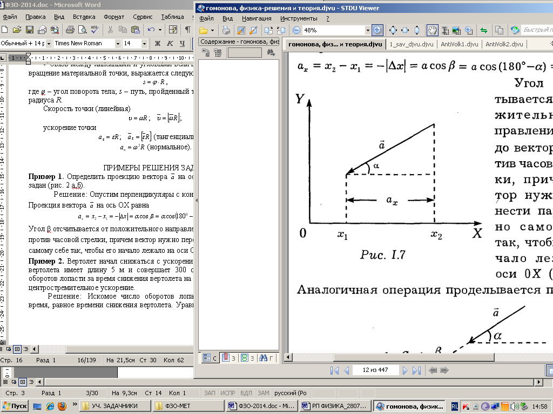Screen dimensions: 553x414
Task: Click the Open file icon in Word toolbar
Action: pos(17,30)
